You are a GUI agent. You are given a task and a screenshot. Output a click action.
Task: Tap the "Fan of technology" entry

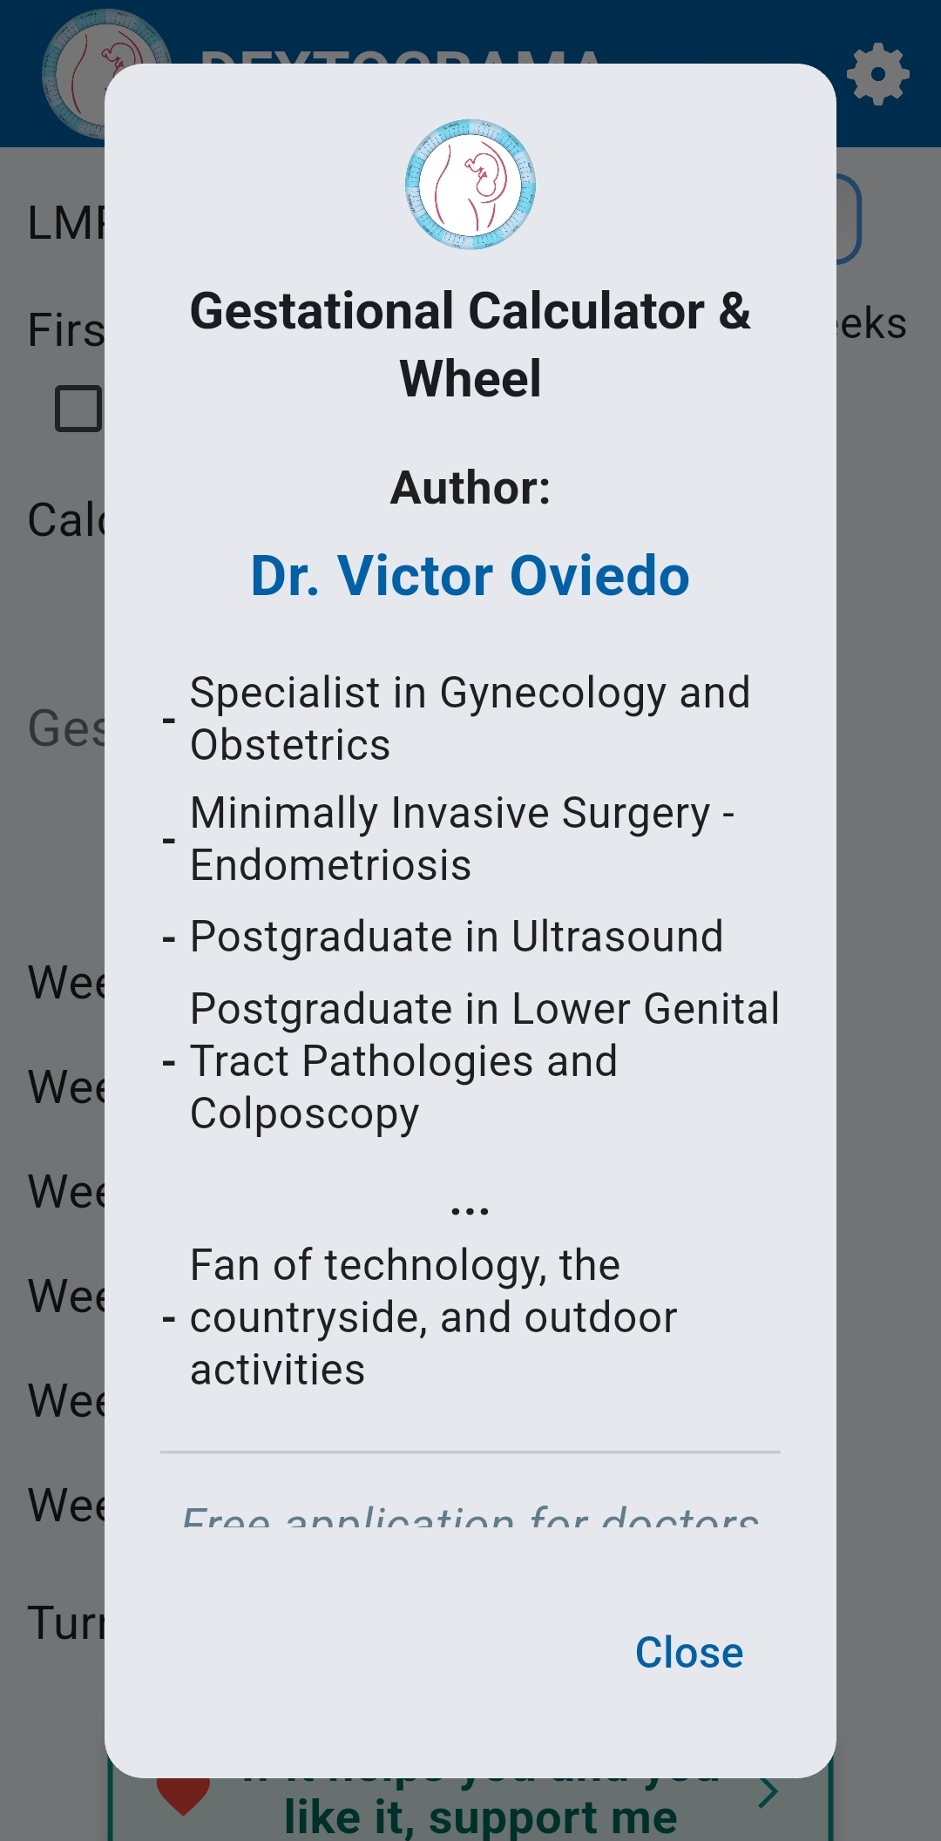click(433, 1317)
